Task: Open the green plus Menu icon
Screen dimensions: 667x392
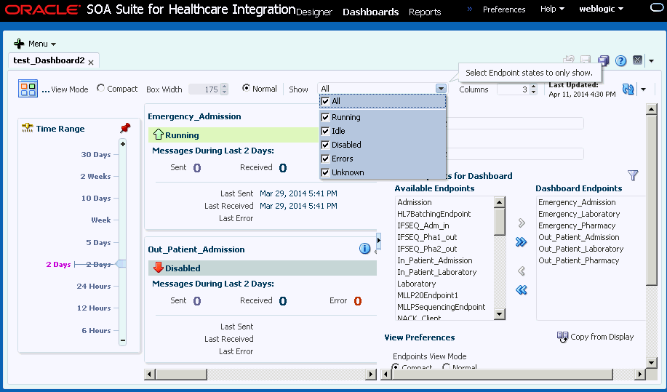Action: pyautogui.click(x=19, y=44)
